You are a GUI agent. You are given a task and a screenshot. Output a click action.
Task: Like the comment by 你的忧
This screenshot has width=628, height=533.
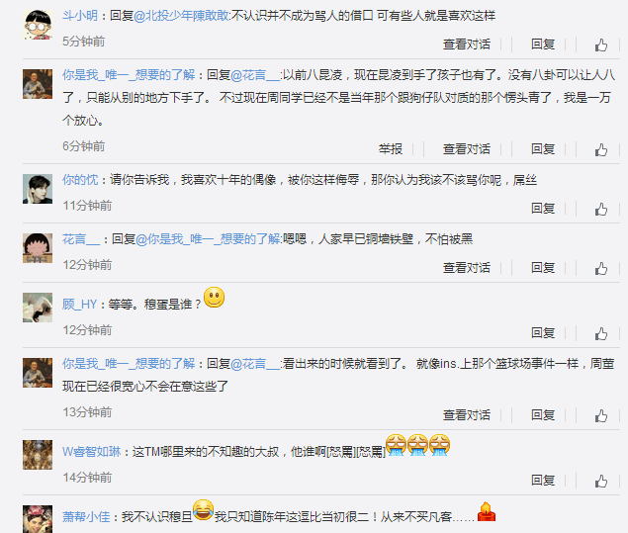[x=600, y=209]
